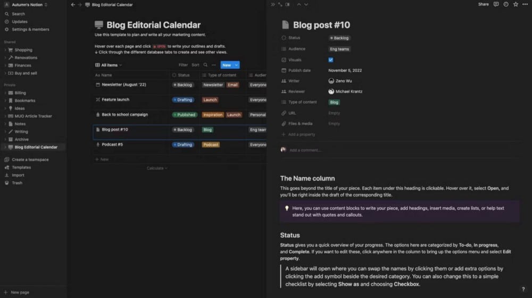532x298 pixels.
Task: Go back using the left arrow
Action: click(x=73, y=5)
